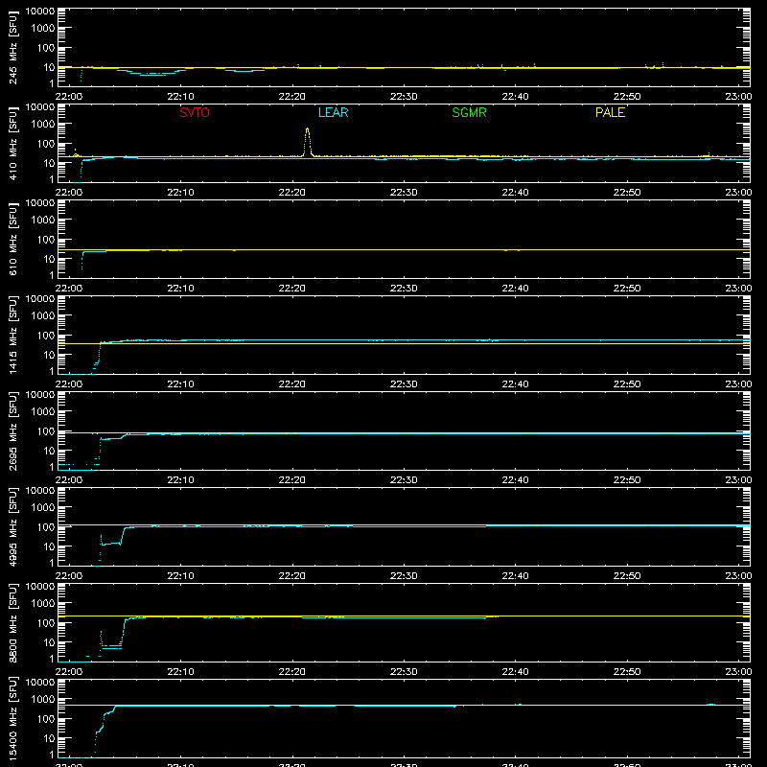This screenshot has height=767, width=767.
Task: Click the 100 y-axis value on 610 MHz plot
Action: coord(46,240)
